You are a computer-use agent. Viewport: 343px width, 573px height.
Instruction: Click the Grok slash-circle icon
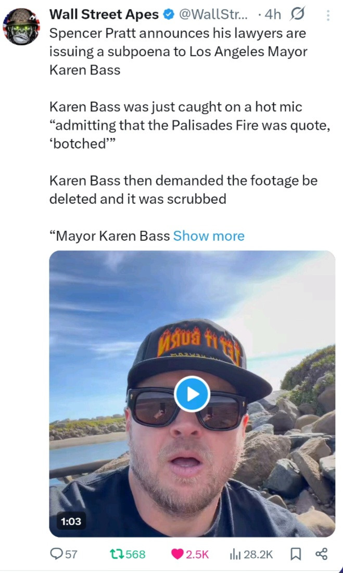coord(297,14)
